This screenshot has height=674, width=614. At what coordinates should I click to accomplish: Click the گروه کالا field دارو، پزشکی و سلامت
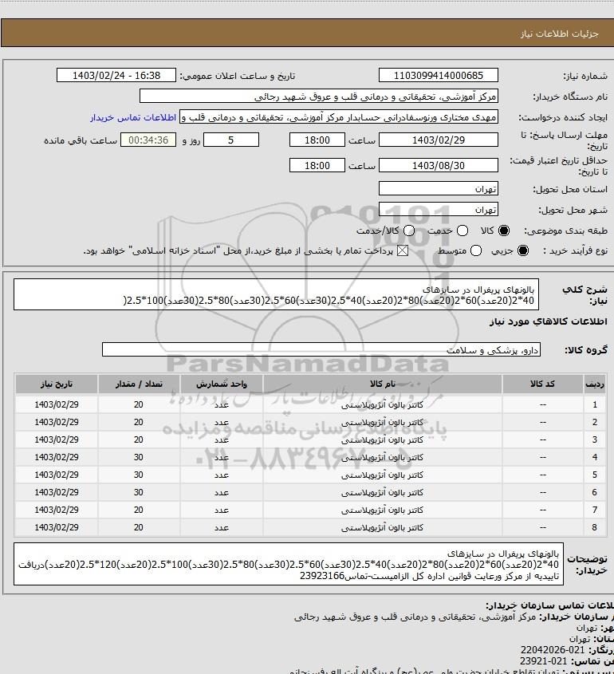321,350
